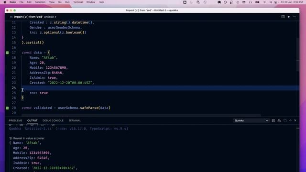Open the Window menu

point(90,2)
